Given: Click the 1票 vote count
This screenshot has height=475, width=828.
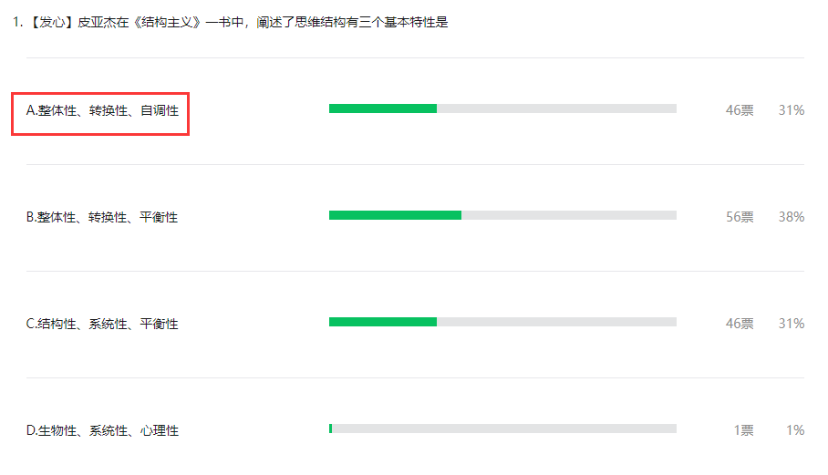Looking at the screenshot, I should (x=743, y=430).
